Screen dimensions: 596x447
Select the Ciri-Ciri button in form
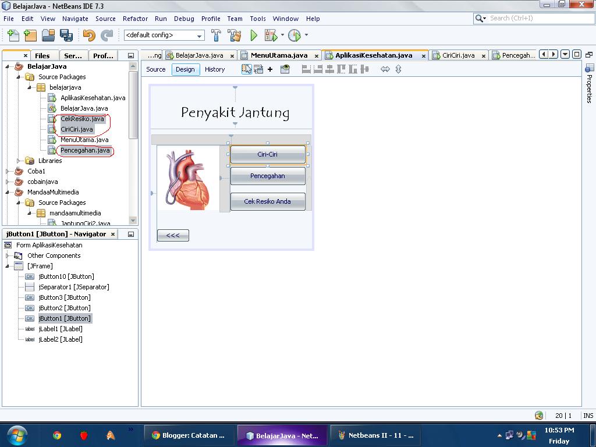pos(268,154)
